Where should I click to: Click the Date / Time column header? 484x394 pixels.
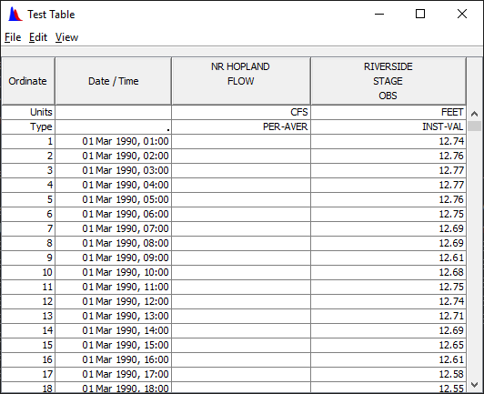114,81
